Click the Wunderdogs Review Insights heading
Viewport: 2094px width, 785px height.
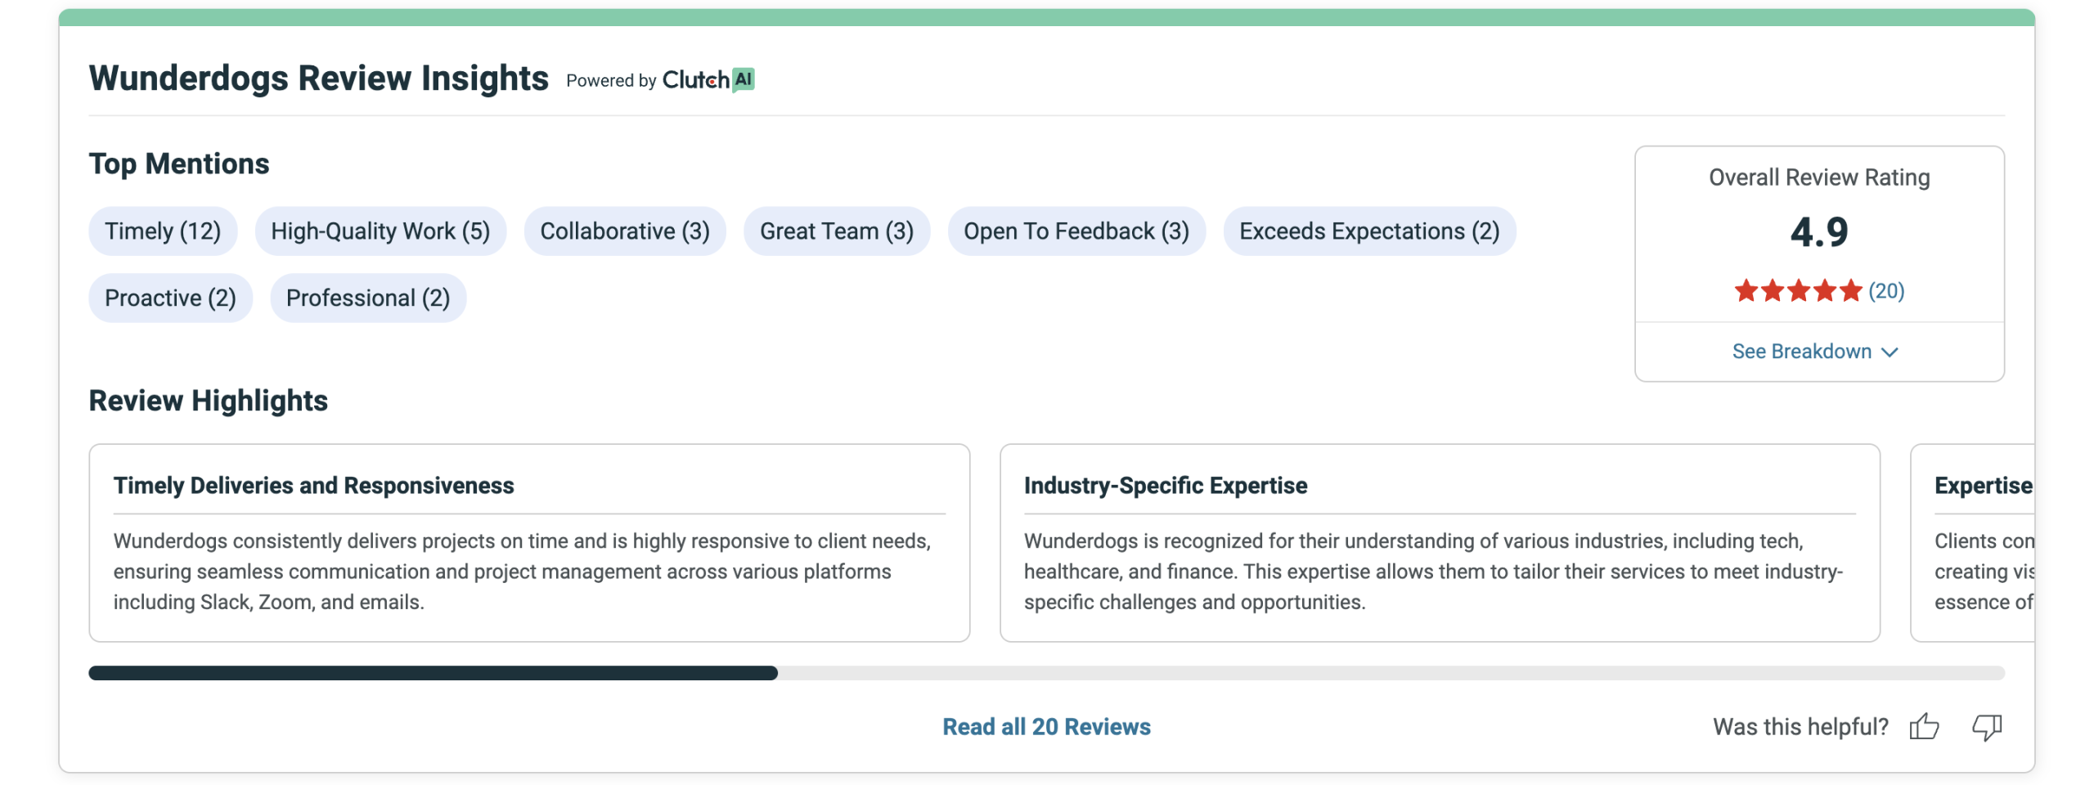[x=318, y=78]
